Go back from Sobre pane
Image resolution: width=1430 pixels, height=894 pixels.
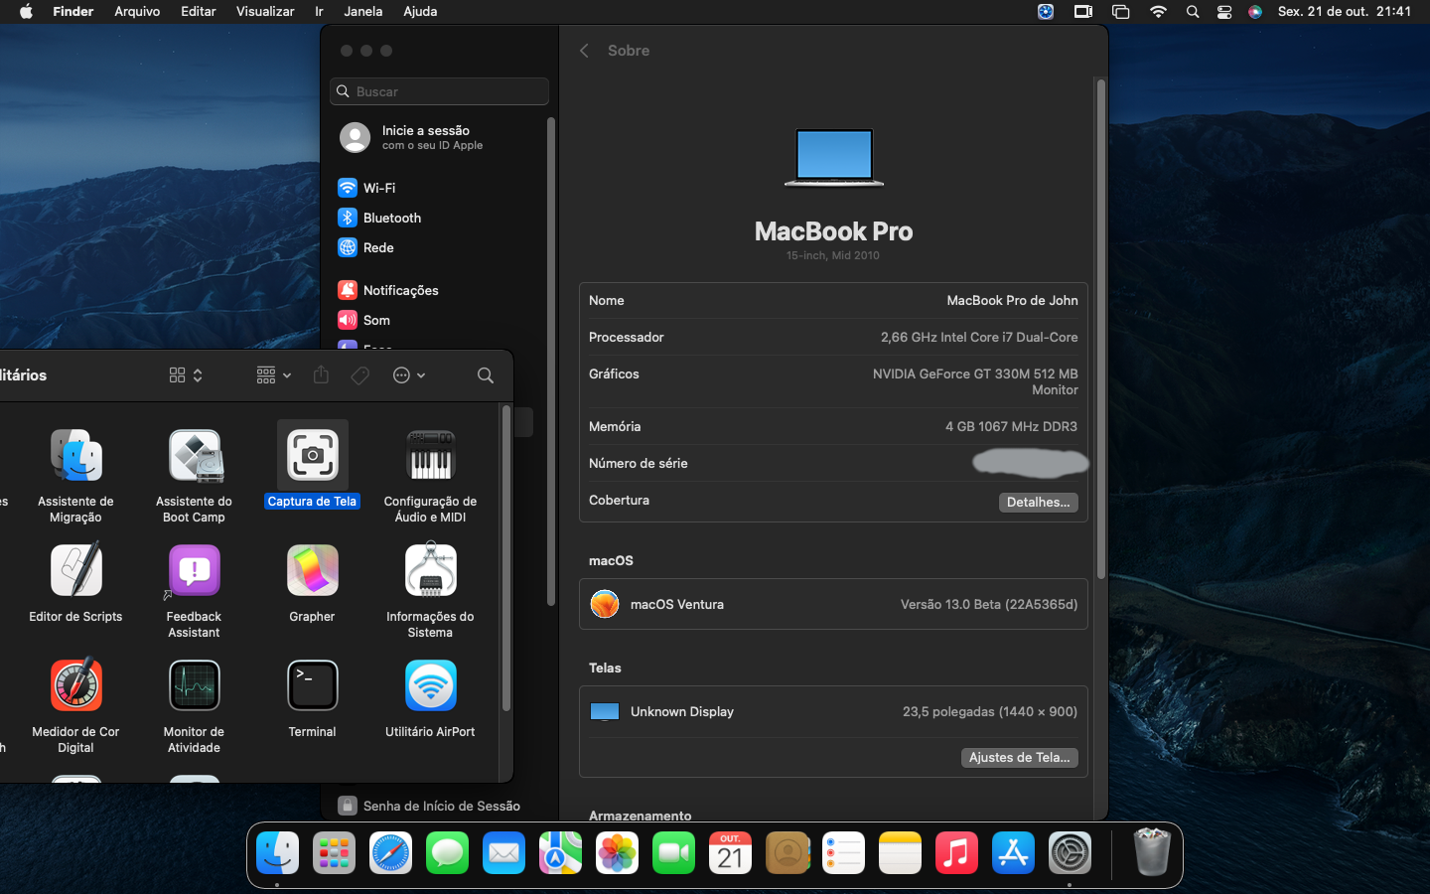(584, 51)
